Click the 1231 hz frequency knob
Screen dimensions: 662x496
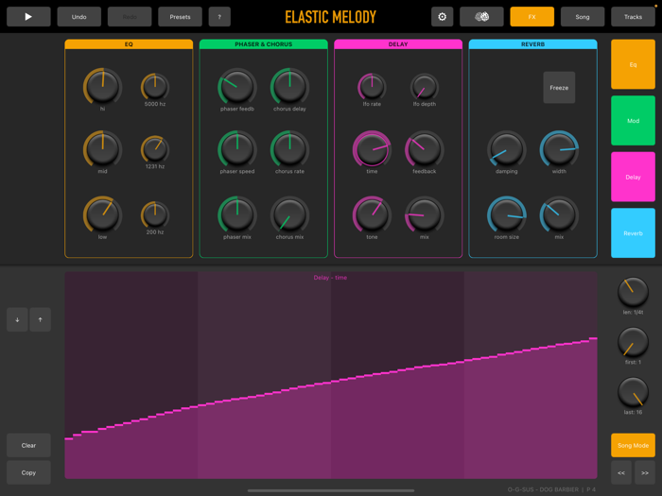click(155, 149)
